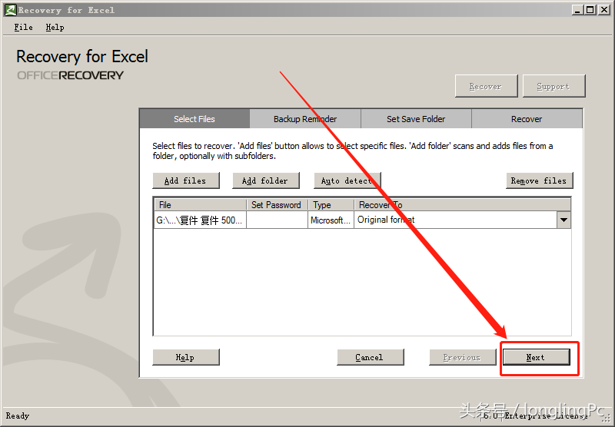Click the Recovery for Excel title bar icon
The height and width of the screenshot is (427, 615).
10,10
